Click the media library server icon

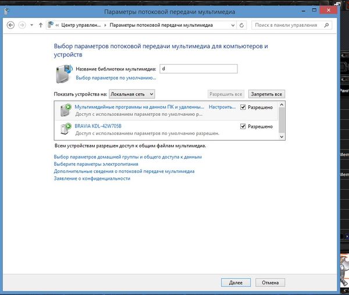click(63, 73)
